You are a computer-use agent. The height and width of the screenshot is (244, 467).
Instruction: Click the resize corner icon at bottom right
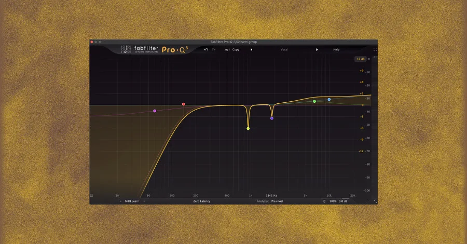[375, 202]
